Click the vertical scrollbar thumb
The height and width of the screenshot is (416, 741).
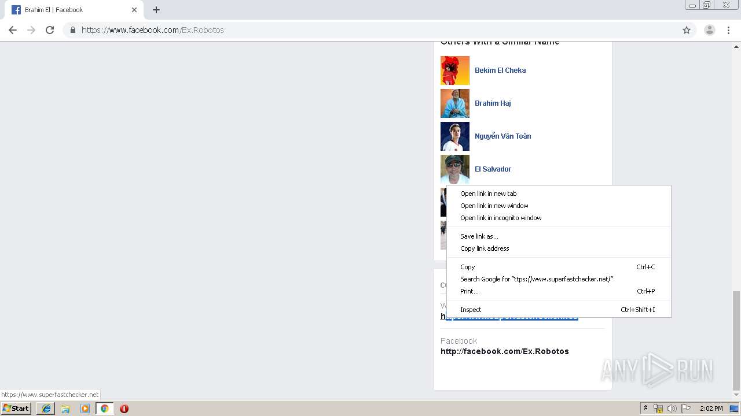point(736,341)
